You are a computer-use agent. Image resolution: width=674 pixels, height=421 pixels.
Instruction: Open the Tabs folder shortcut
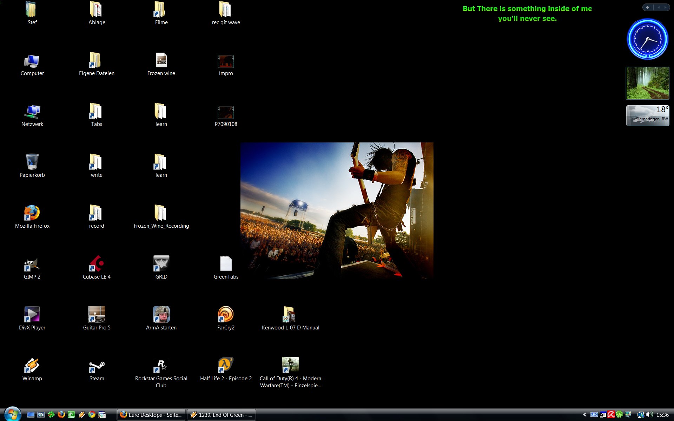coord(97,115)
